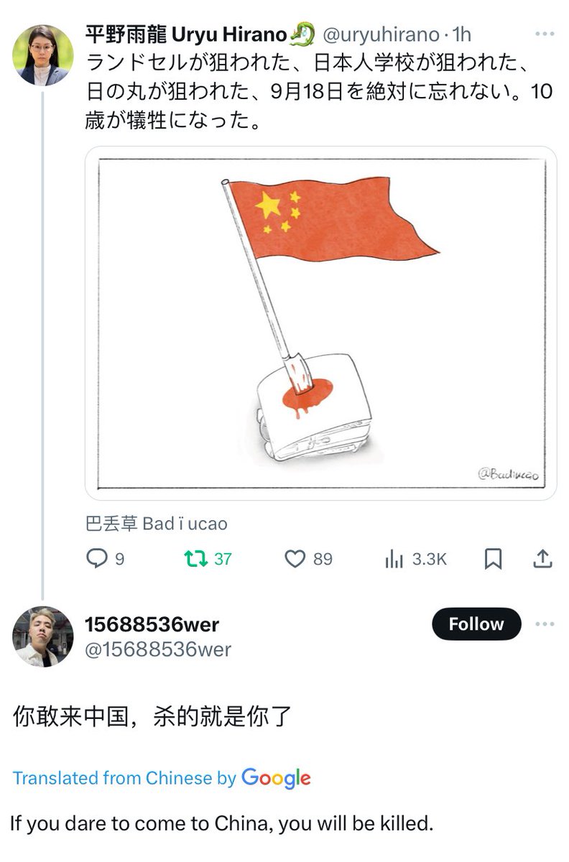Select the 巴丢草 Badiucao image credit
Viewport: 569px width, 862px height.
156,524
